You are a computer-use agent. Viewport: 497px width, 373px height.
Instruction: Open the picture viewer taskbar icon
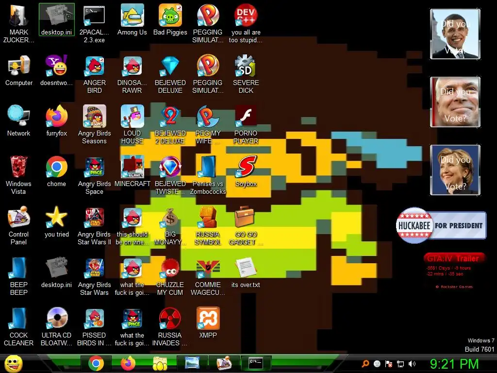pyautogui.click(x=192, y=363)
